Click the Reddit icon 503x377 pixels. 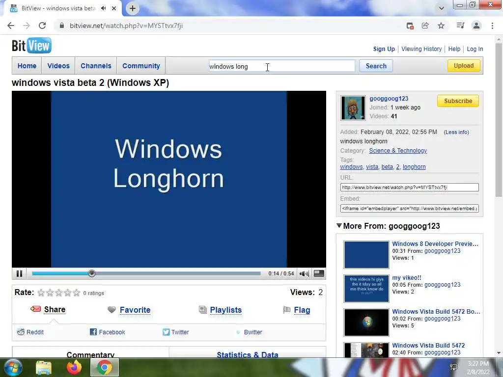(21, 332)
